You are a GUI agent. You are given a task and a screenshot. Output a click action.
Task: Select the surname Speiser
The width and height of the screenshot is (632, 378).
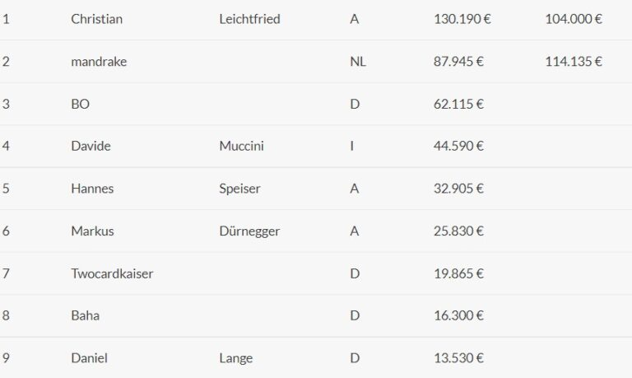click(239, 189)
